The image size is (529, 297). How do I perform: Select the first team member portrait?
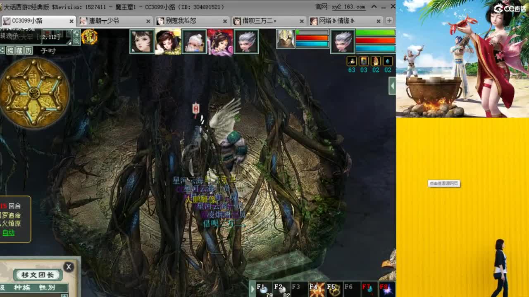(142, 42)
